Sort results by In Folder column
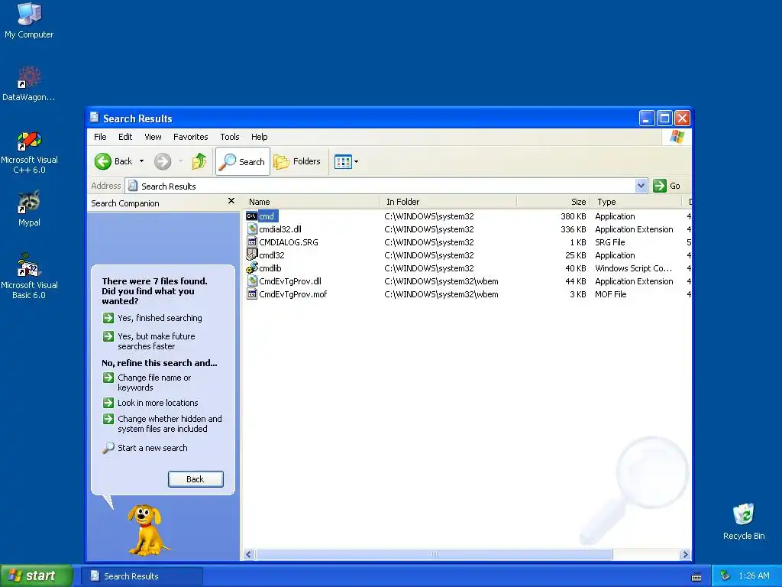 (x=448, y=202)
